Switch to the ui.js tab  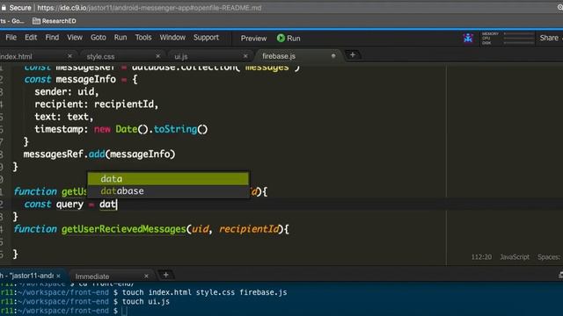(181, 56)
